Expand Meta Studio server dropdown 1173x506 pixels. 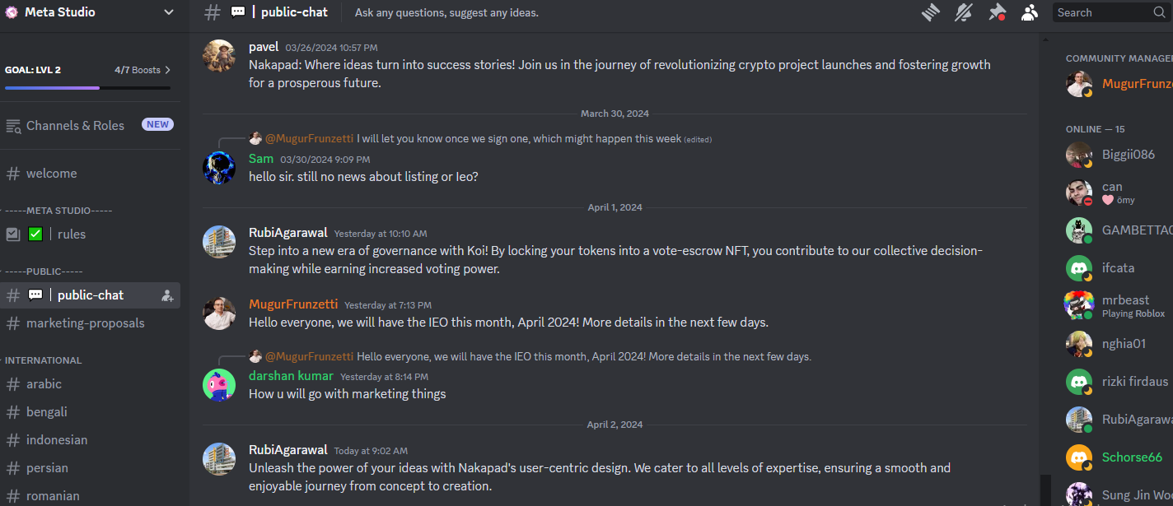click(x=168, y=12)
